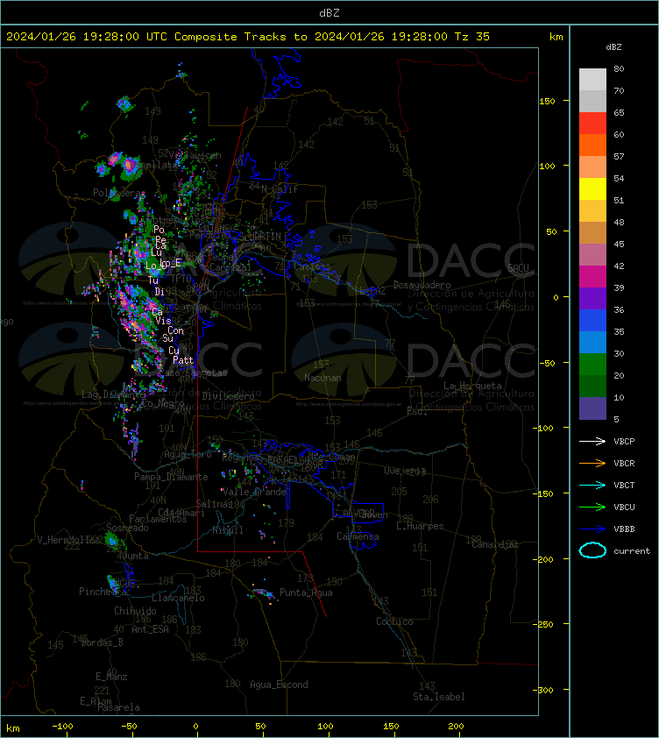Click the white VBCP arrow legend icon
Viewport: 659px width, 738px height.
coord(592,441)
